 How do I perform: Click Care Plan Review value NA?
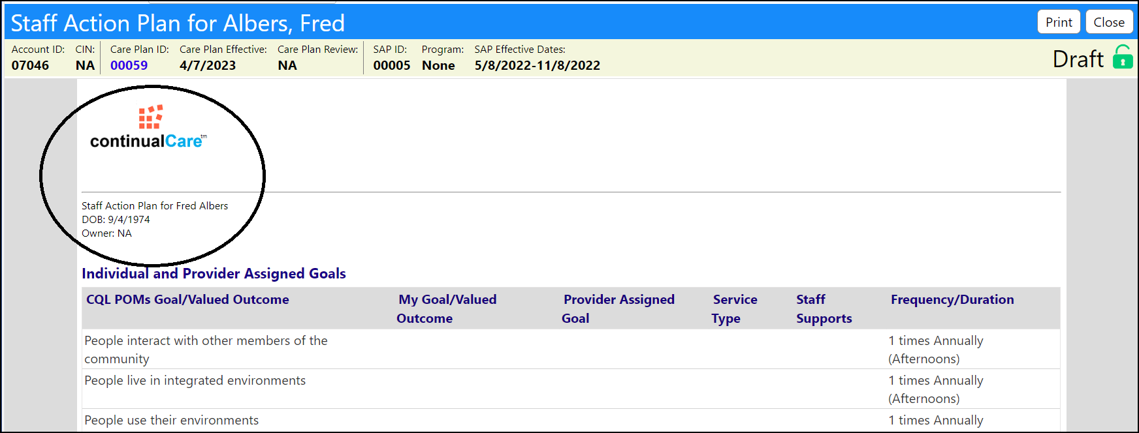(x=287, y=65)
